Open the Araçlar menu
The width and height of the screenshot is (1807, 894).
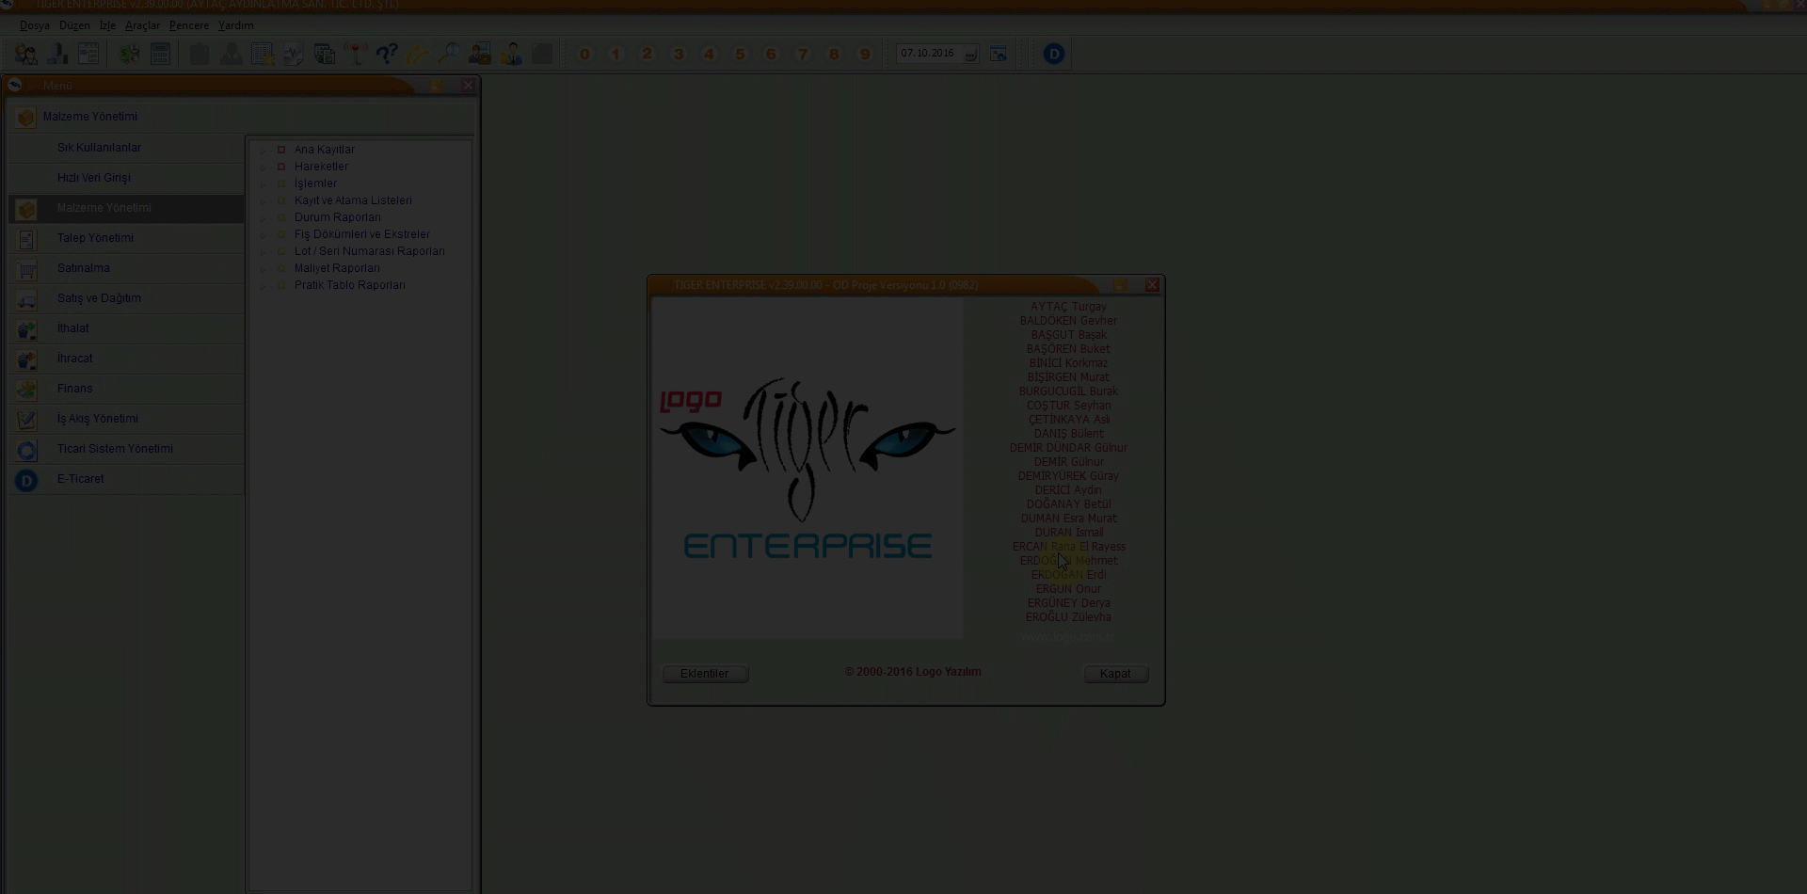click(143, 25)
